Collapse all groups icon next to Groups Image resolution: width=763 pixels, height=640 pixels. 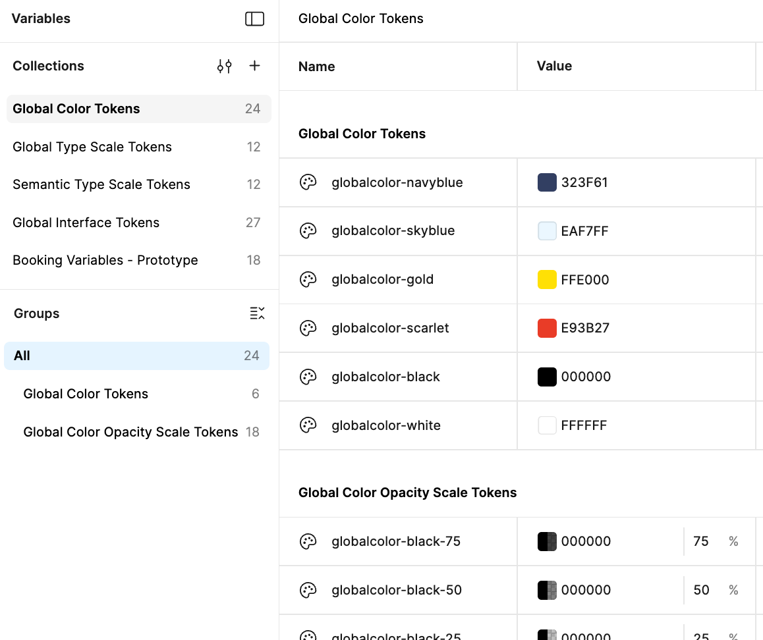pyautogui.click(x=257, y=313)
